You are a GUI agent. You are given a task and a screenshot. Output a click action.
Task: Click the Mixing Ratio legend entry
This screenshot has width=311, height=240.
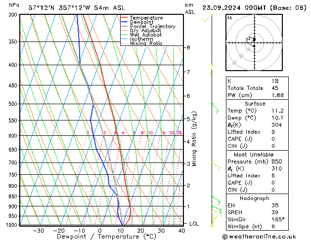[142, 43]
